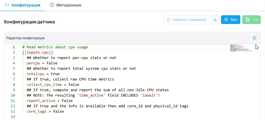Click Сбросить изменения button
The width and height of the screenshot is (265, 120).
[x=186, y=20]
